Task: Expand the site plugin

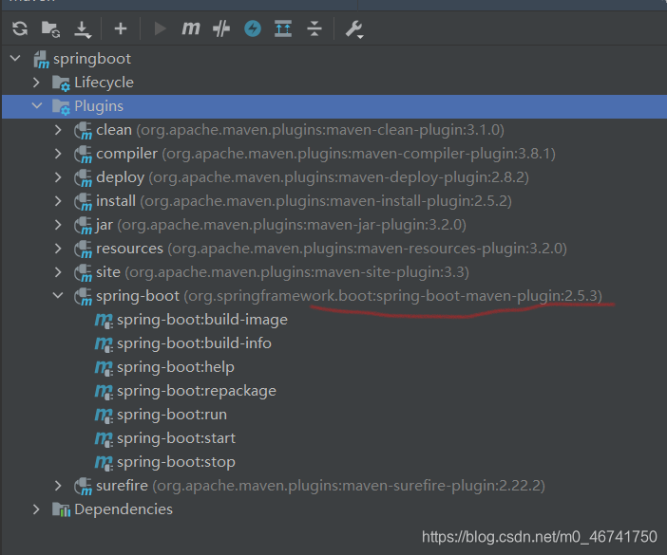Action: pos(58,272)
